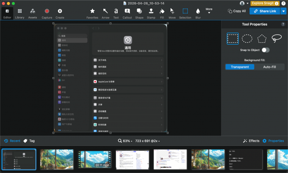Open the Editor view

pyautogui.click(x=7, y=14)
